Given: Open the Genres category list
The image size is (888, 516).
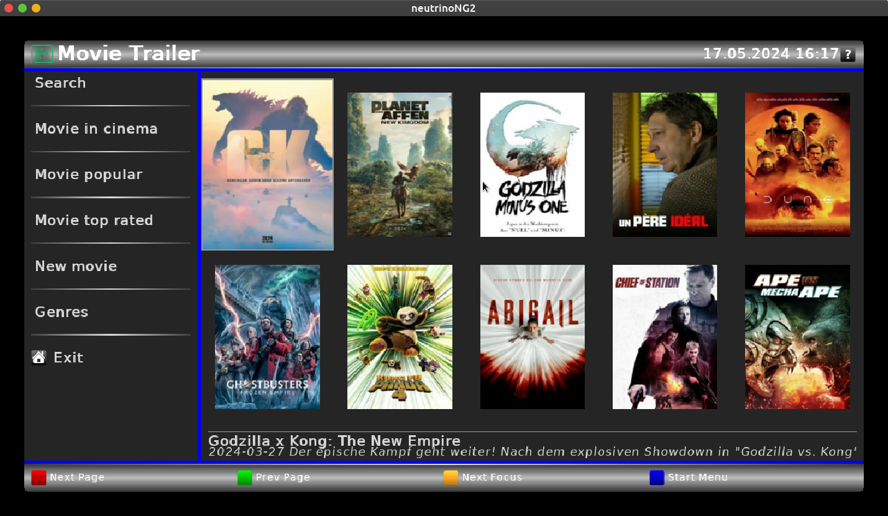Looking at the screenshot, I should 62,312.
